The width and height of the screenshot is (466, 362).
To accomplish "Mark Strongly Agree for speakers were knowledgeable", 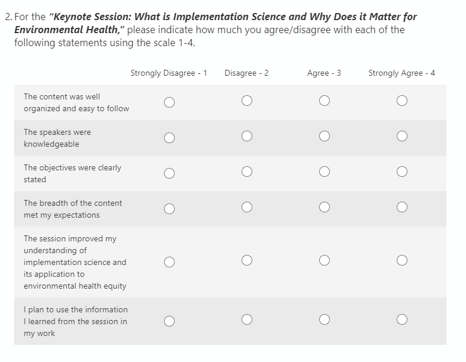I will pos(402,137).
